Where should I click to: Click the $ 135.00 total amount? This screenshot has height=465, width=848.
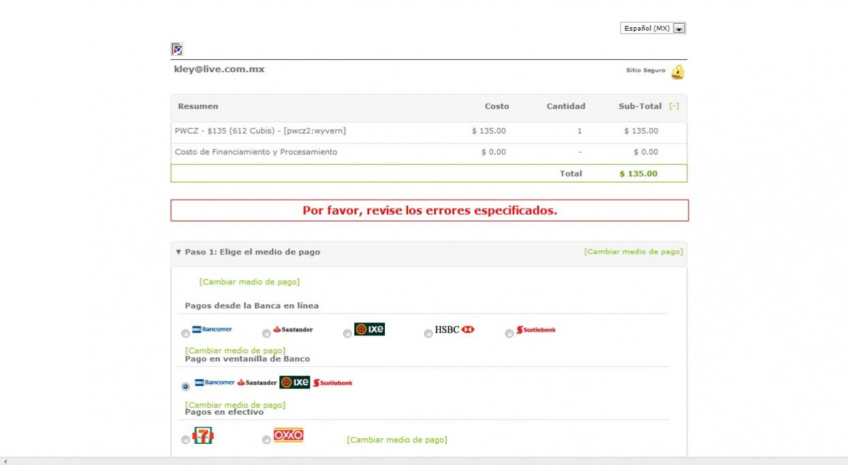pyautogui.click(x=638, y=174)
